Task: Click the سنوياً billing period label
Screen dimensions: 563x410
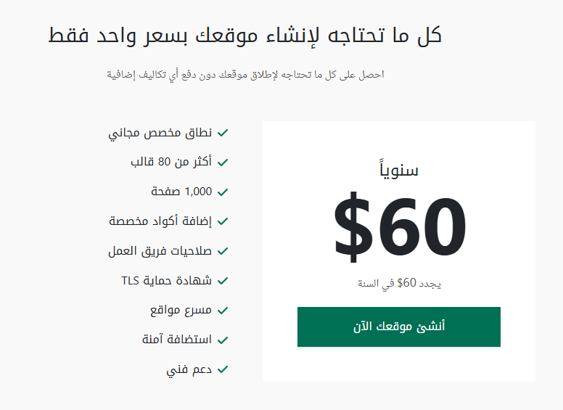Action: [x=398, y=171]
